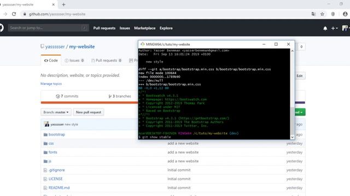Open the my-website repository link
Screen dimensions: 350x196
click(81, 47)
